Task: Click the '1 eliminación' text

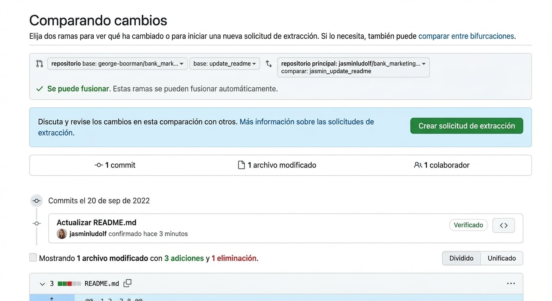Action: 234,258
